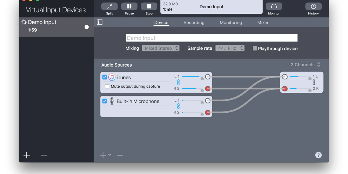Image resolution: width=348 pixels, height=174 pixels.
Task: Switch to the Recording tab
Action: tap(194, 23)
